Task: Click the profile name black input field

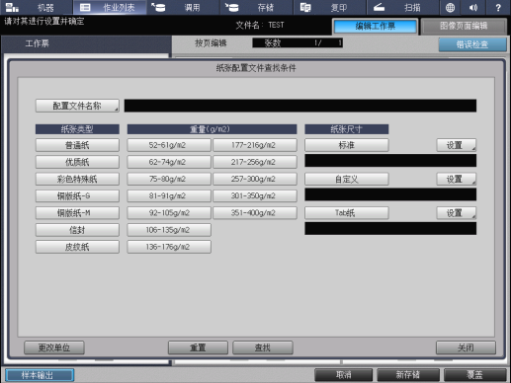Action: (300, 106)
